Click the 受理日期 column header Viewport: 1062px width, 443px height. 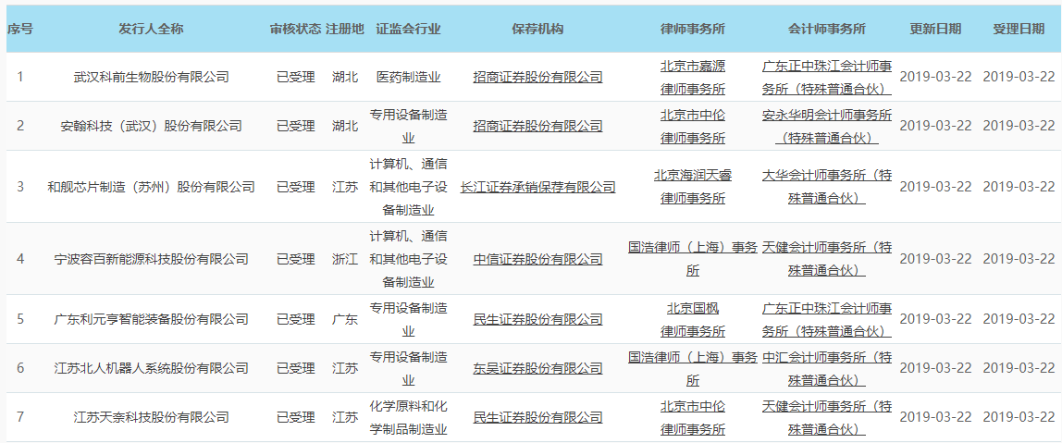1019,29
